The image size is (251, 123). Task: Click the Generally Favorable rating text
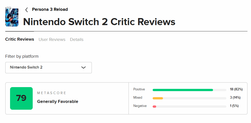(x=58, y=102)
